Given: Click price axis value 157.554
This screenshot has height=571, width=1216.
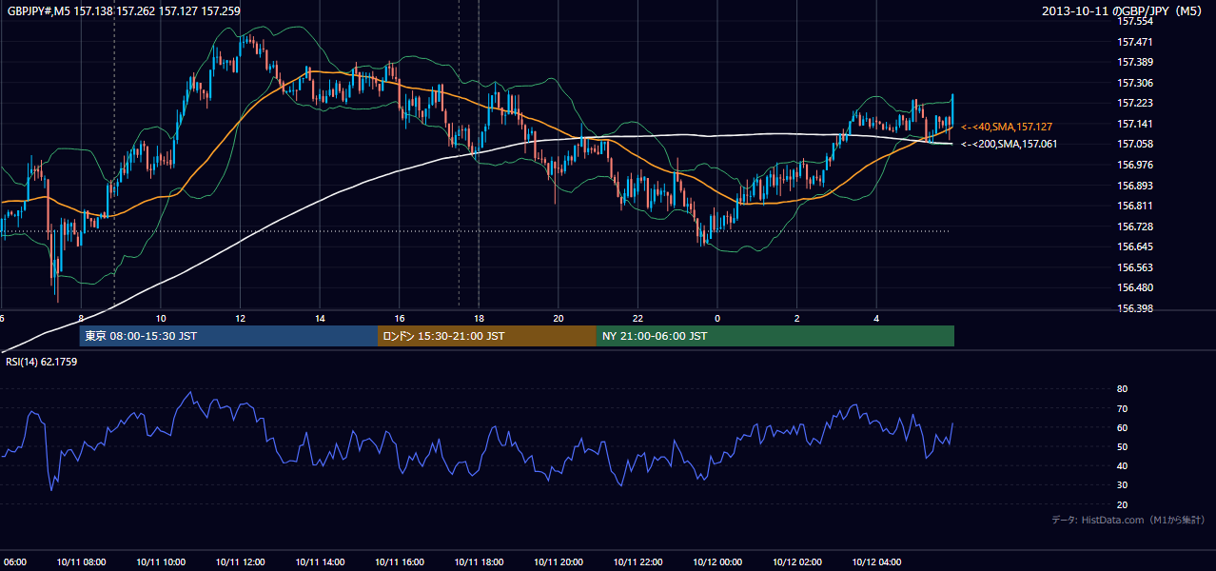Looking at the screenshot, I should tap(1135, 22).
